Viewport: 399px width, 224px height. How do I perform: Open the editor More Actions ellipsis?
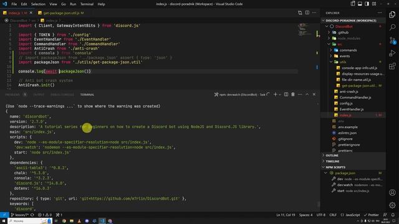(x=314, y=12)
